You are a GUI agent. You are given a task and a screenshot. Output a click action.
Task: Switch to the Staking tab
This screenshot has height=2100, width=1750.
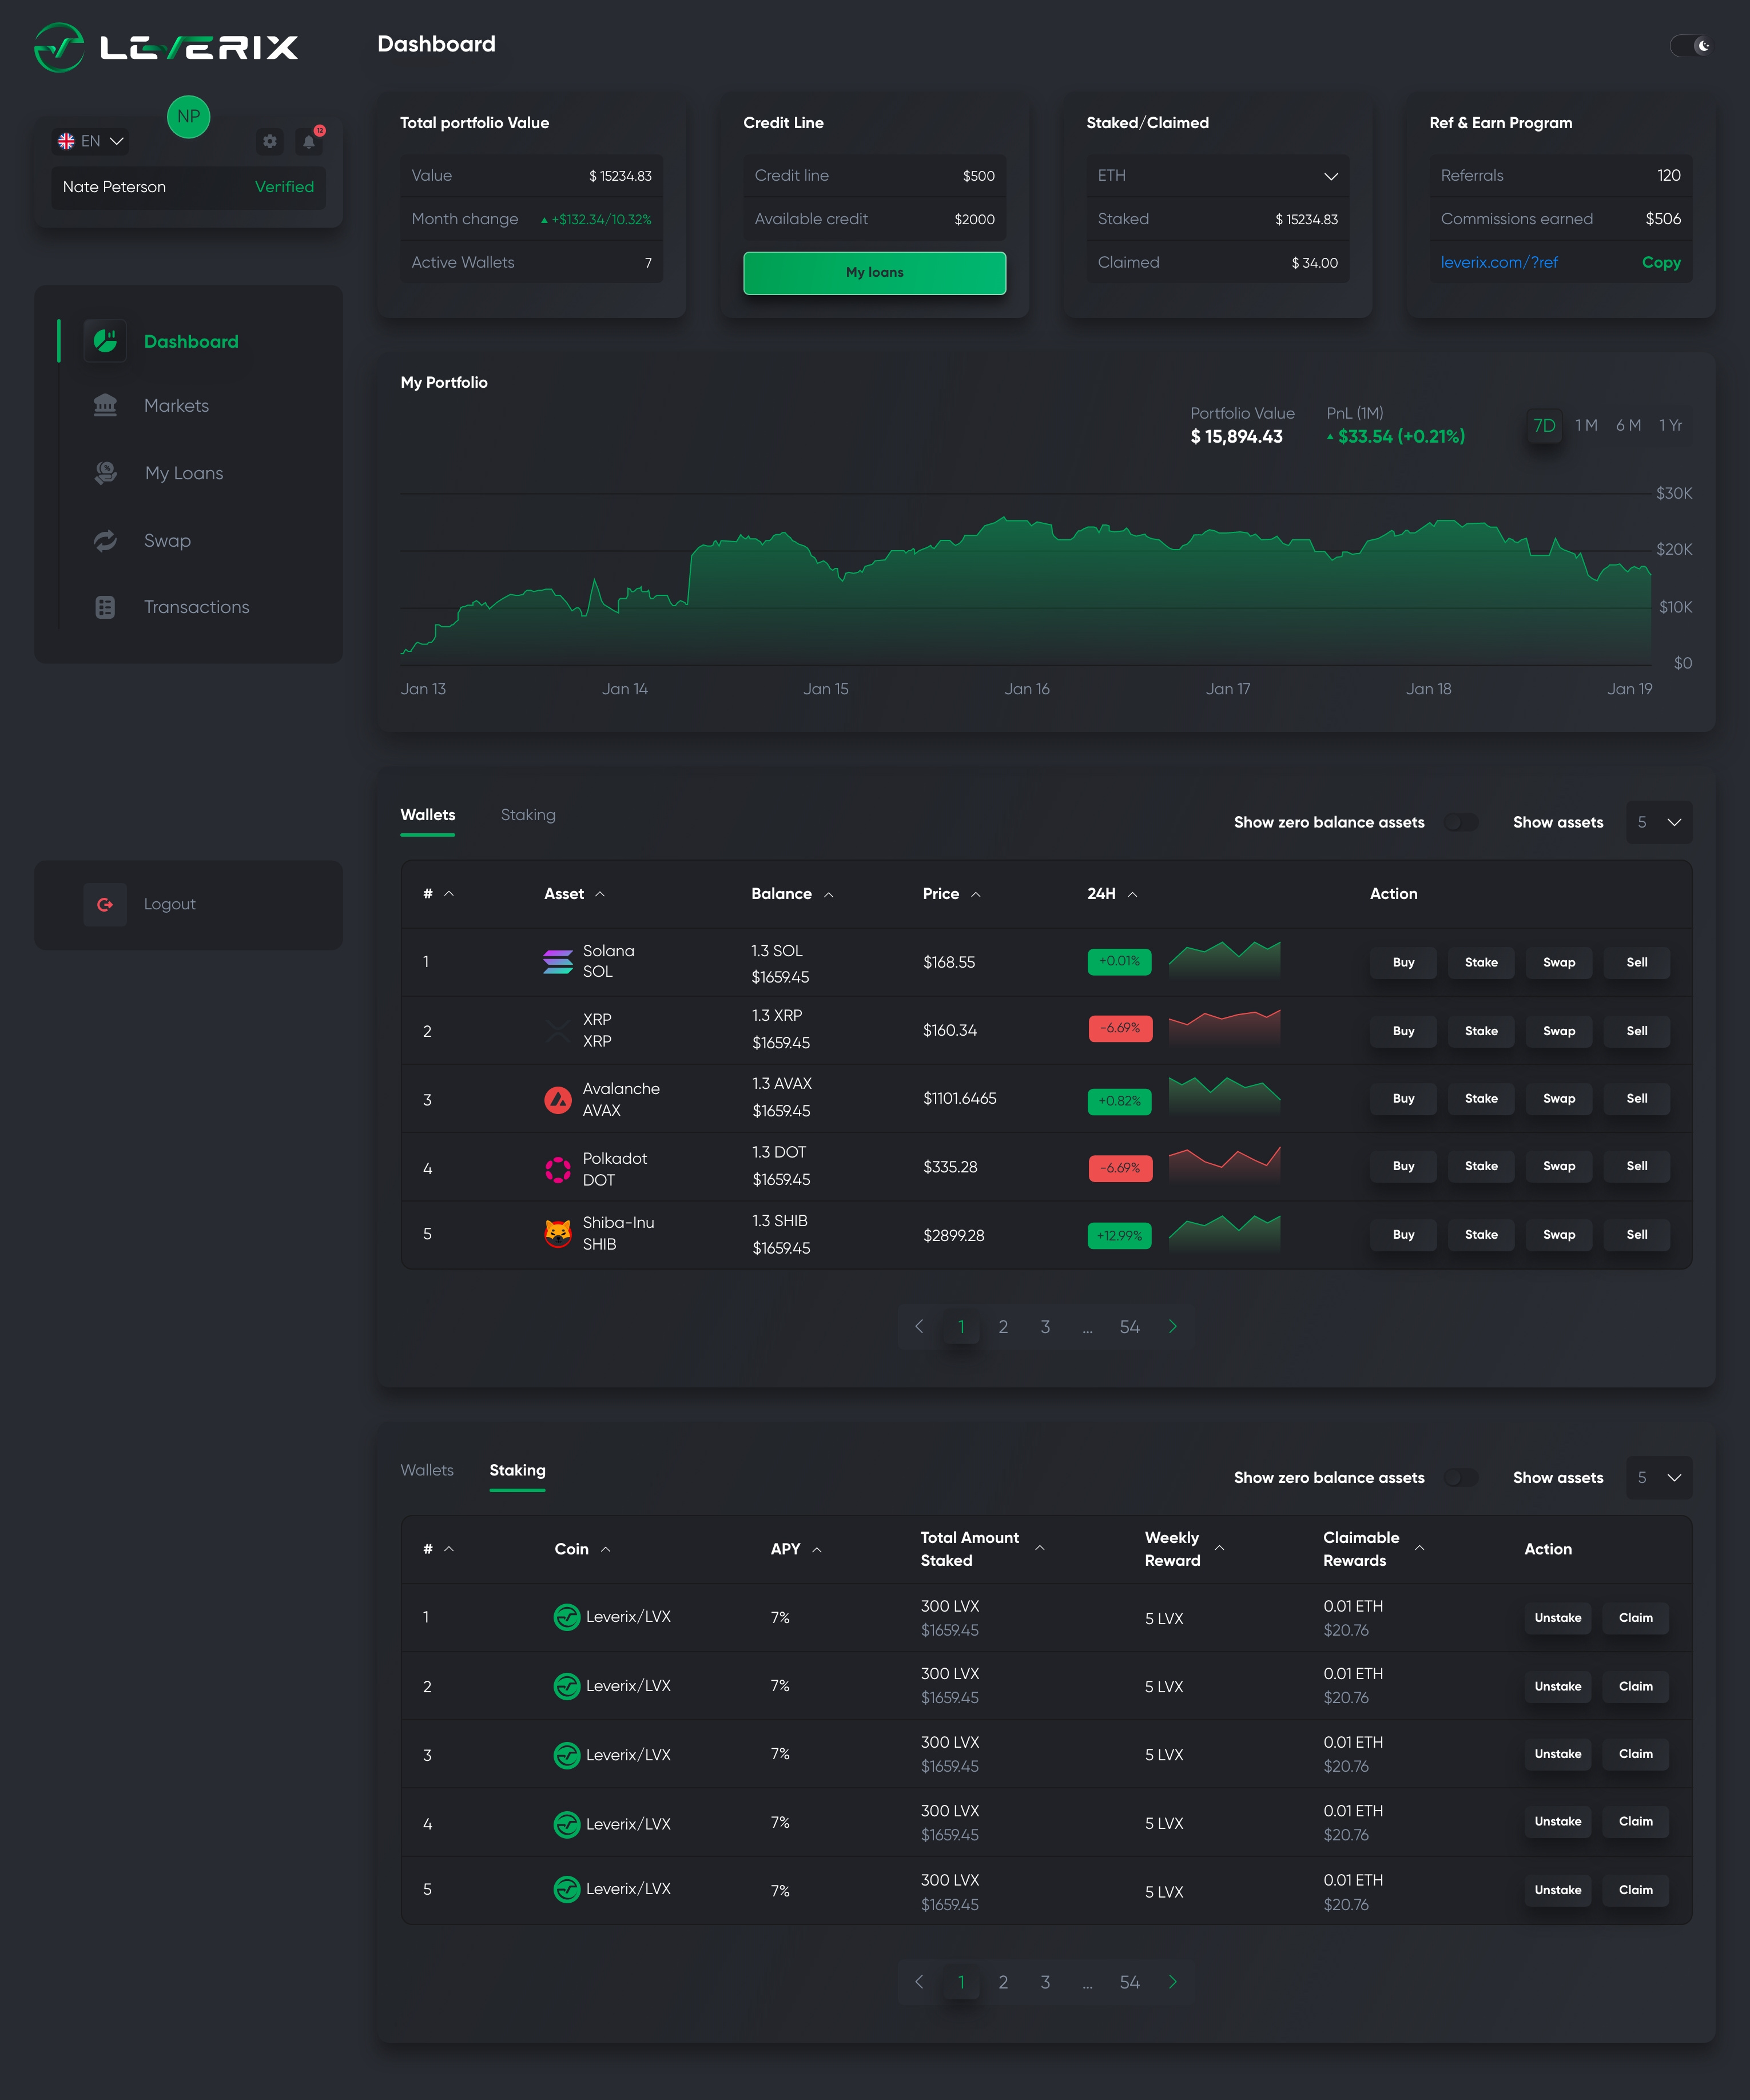coord(528,815)
